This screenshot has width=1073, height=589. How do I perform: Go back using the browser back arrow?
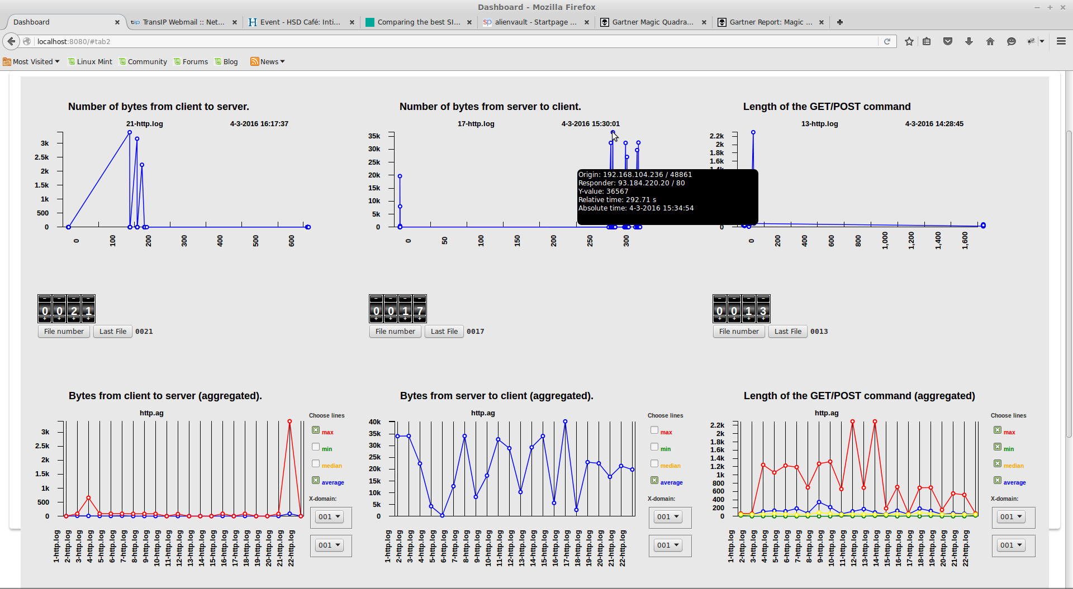pos(11,41)
